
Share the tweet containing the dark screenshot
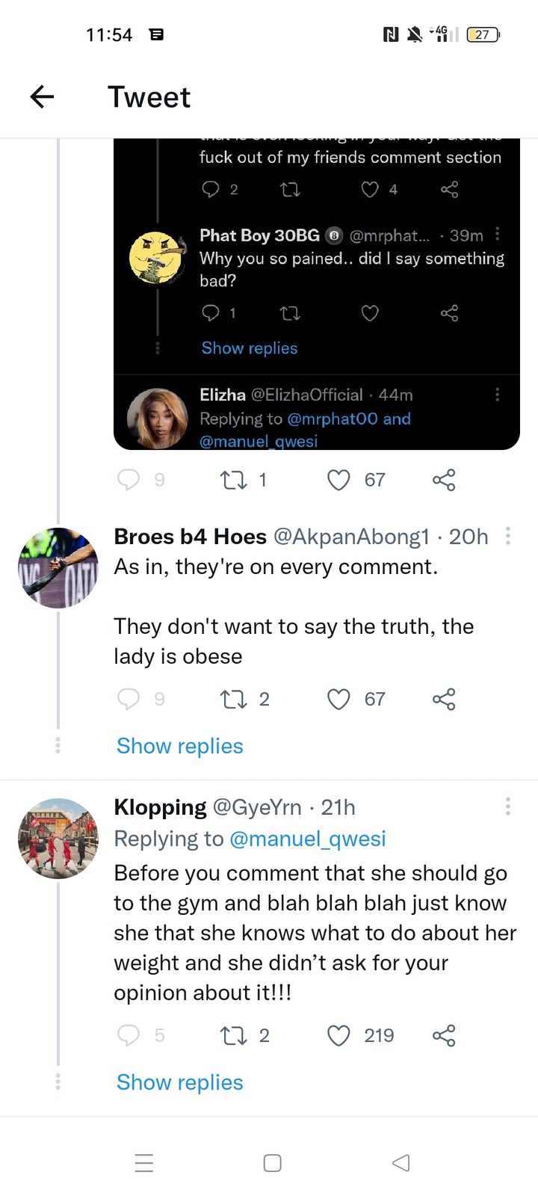pyautogui.click(x=444, y=479)
